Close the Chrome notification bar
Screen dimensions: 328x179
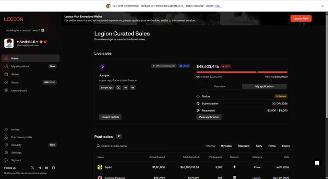coord(322,6)
